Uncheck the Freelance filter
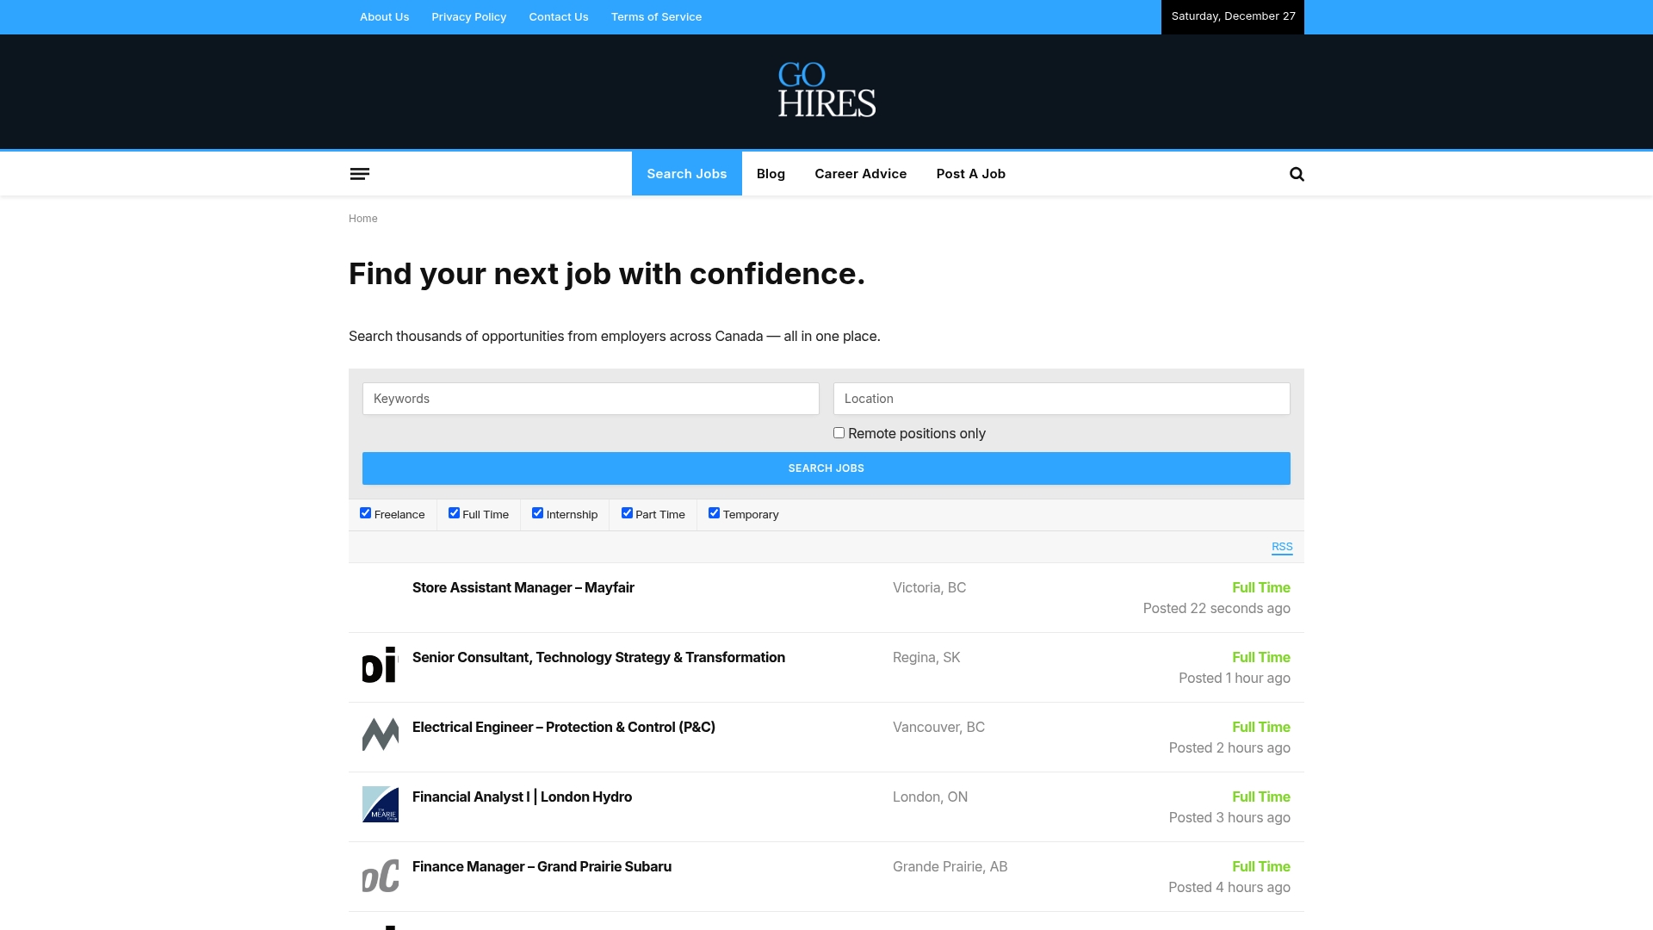1653x930 pixels. click(x=365, y=512)
